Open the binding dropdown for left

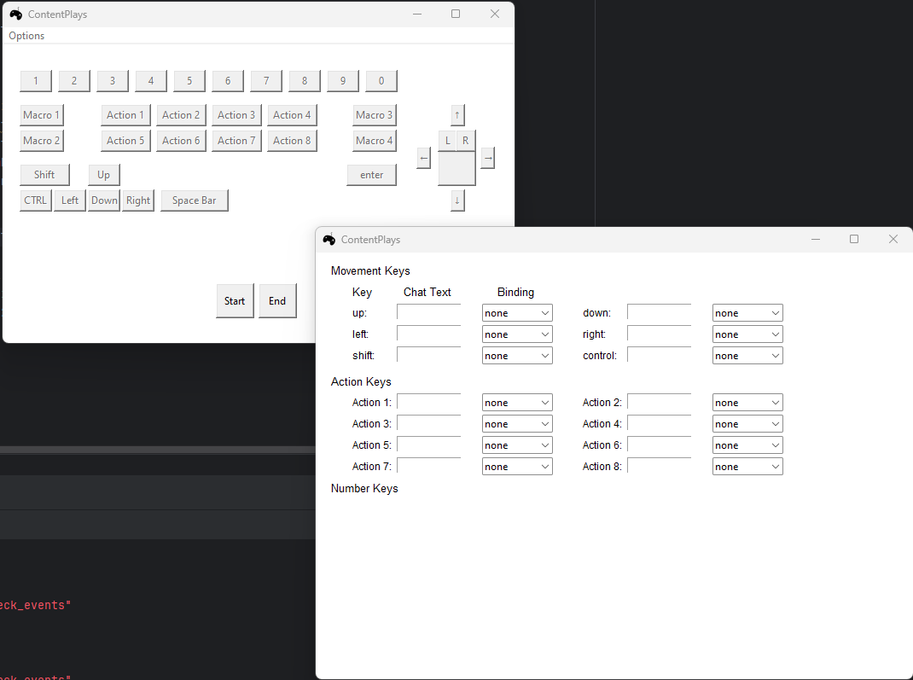(517, 334)
